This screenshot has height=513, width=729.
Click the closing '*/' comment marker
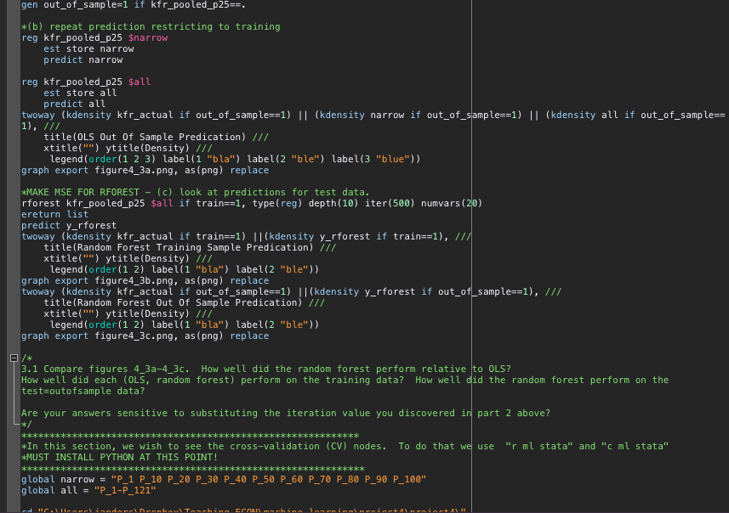27,425
